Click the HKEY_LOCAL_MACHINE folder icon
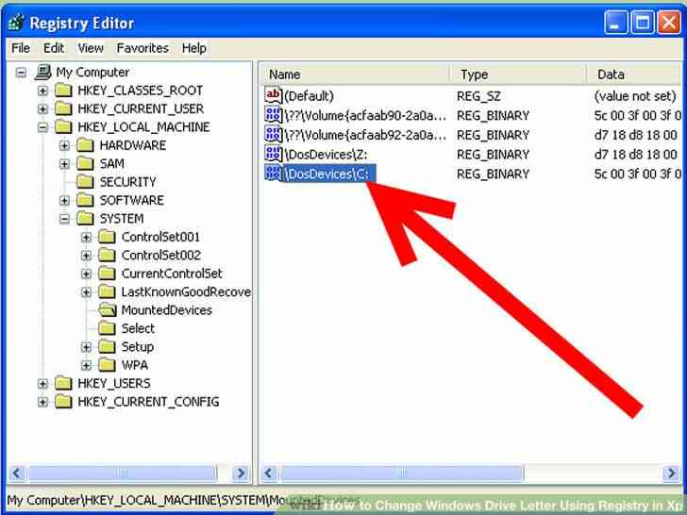The width and height of the screenshot is (687, 515). point(63,127)
